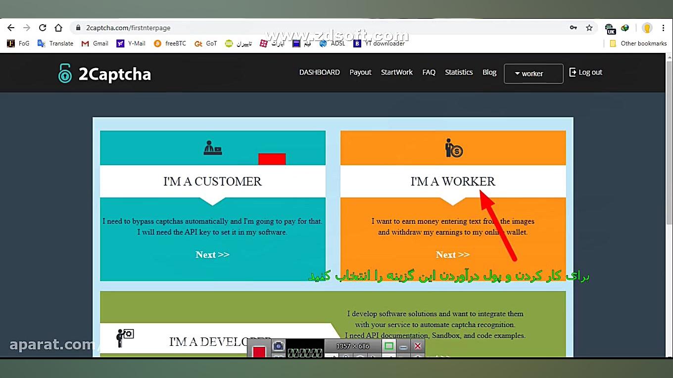Click the text 'and withdraw my earnings'

pyautogui.click(x=420, y=232)
